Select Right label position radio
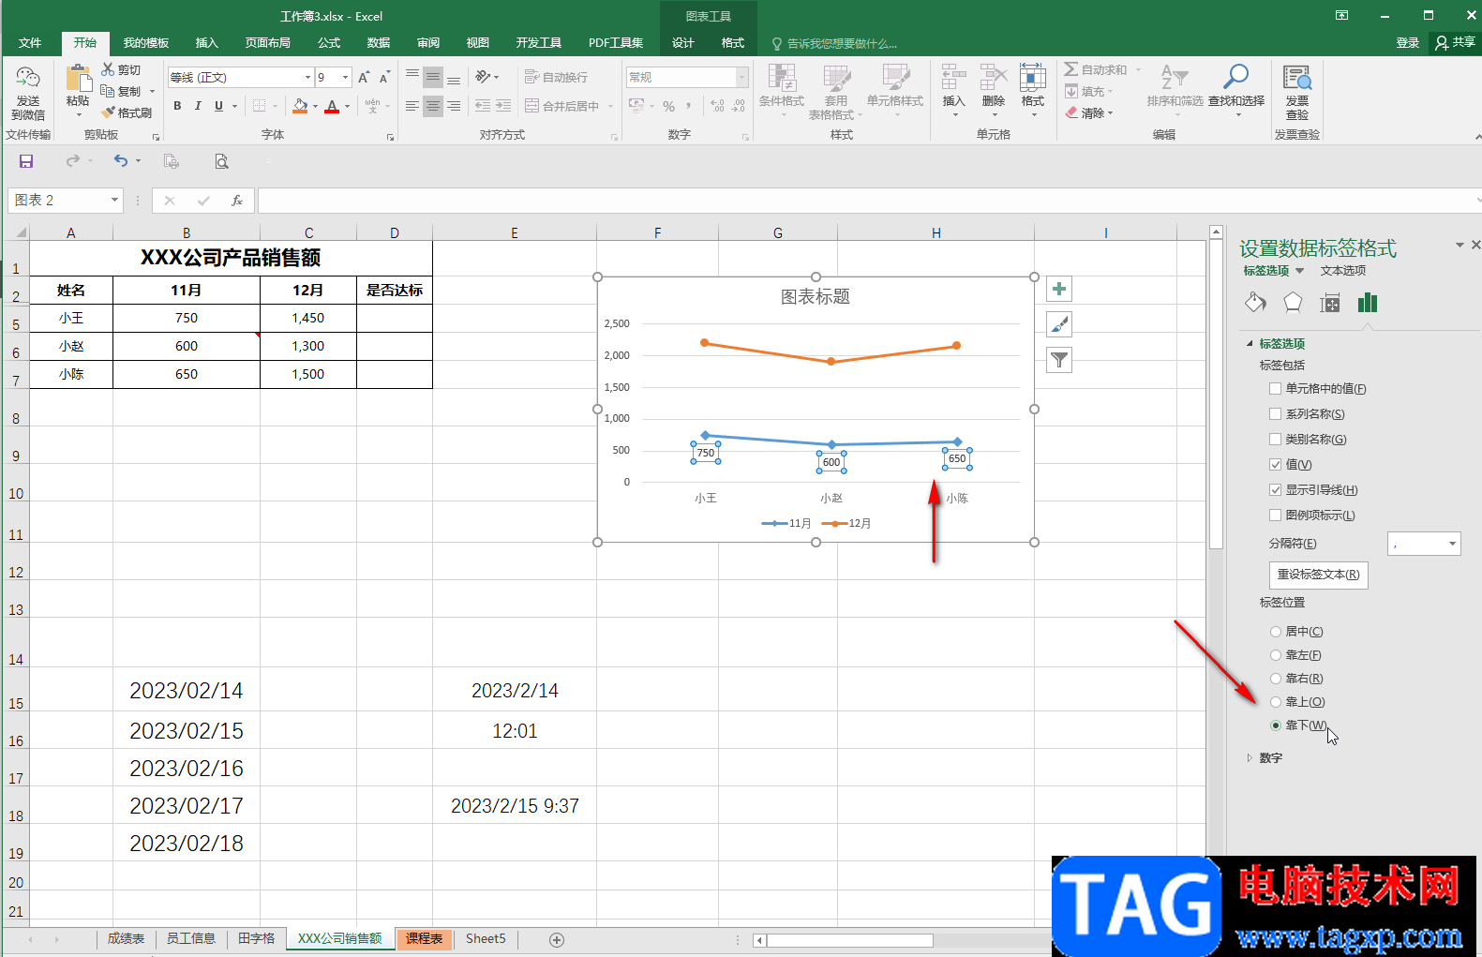Image resolution: width=1482 pixels, height=957 pixels. coord(1276,679)
